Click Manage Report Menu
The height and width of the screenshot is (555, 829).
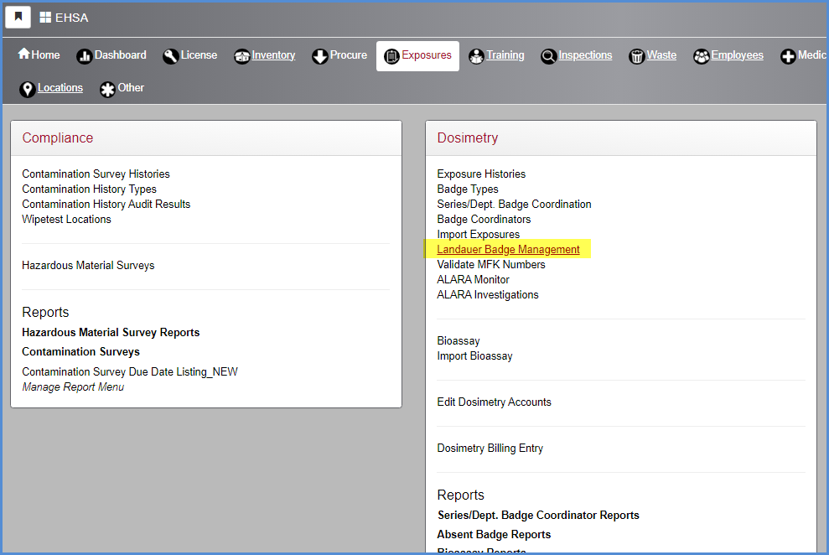(x=72, y=387)
